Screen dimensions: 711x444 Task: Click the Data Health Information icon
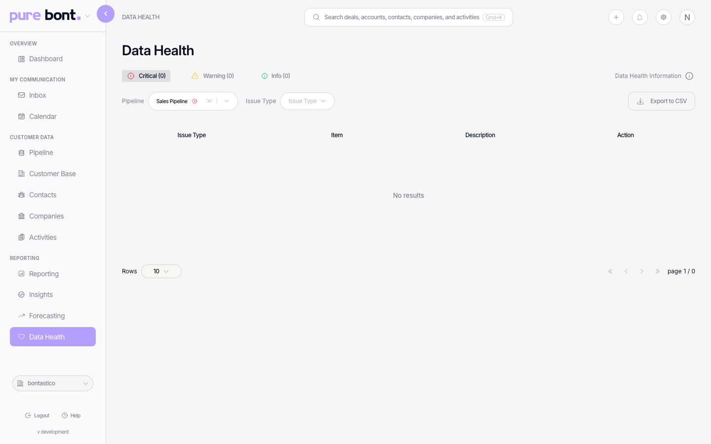click(x=689, y=76)
